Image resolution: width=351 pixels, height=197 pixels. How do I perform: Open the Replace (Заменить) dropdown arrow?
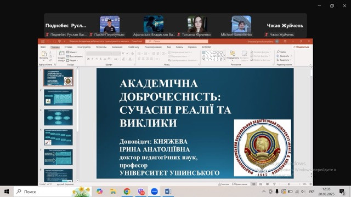291,56
